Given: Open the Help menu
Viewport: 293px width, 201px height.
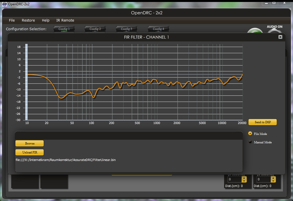Looking at the screenshot, I should click(46, 20).
